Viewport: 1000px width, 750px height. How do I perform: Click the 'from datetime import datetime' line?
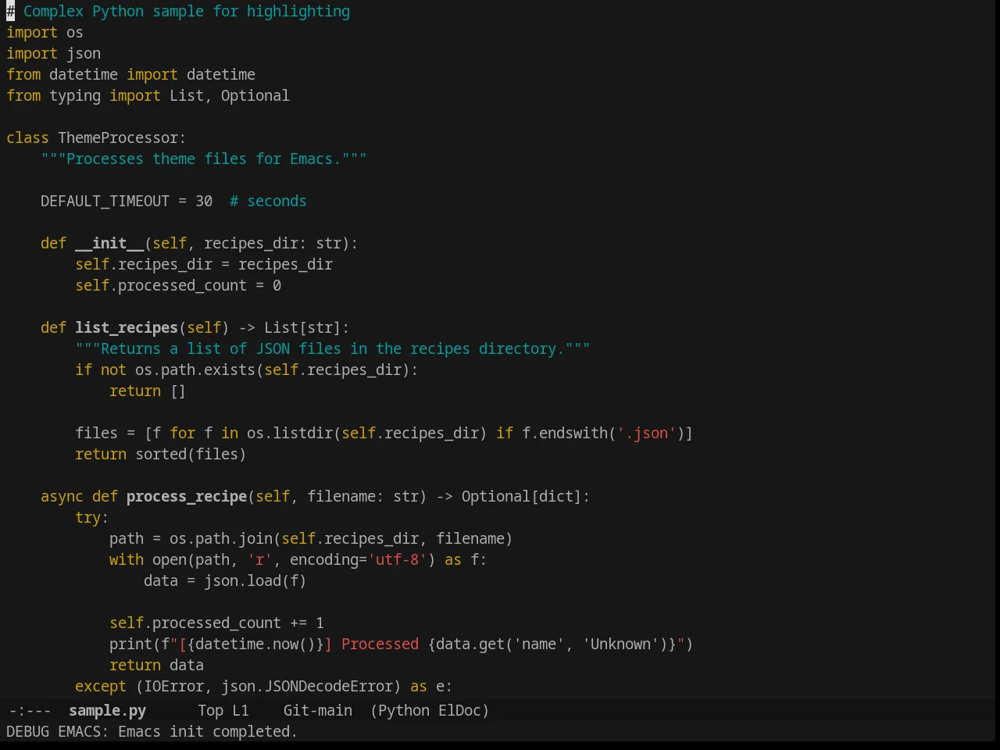(x=130, y=74)
